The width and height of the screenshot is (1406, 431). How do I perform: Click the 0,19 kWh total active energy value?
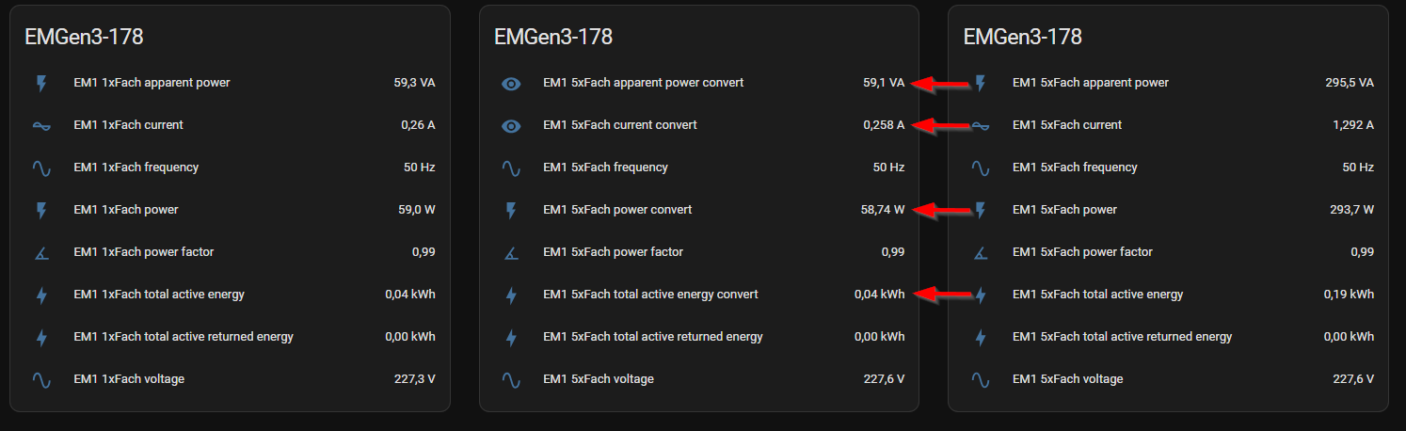click(1349, 295)
